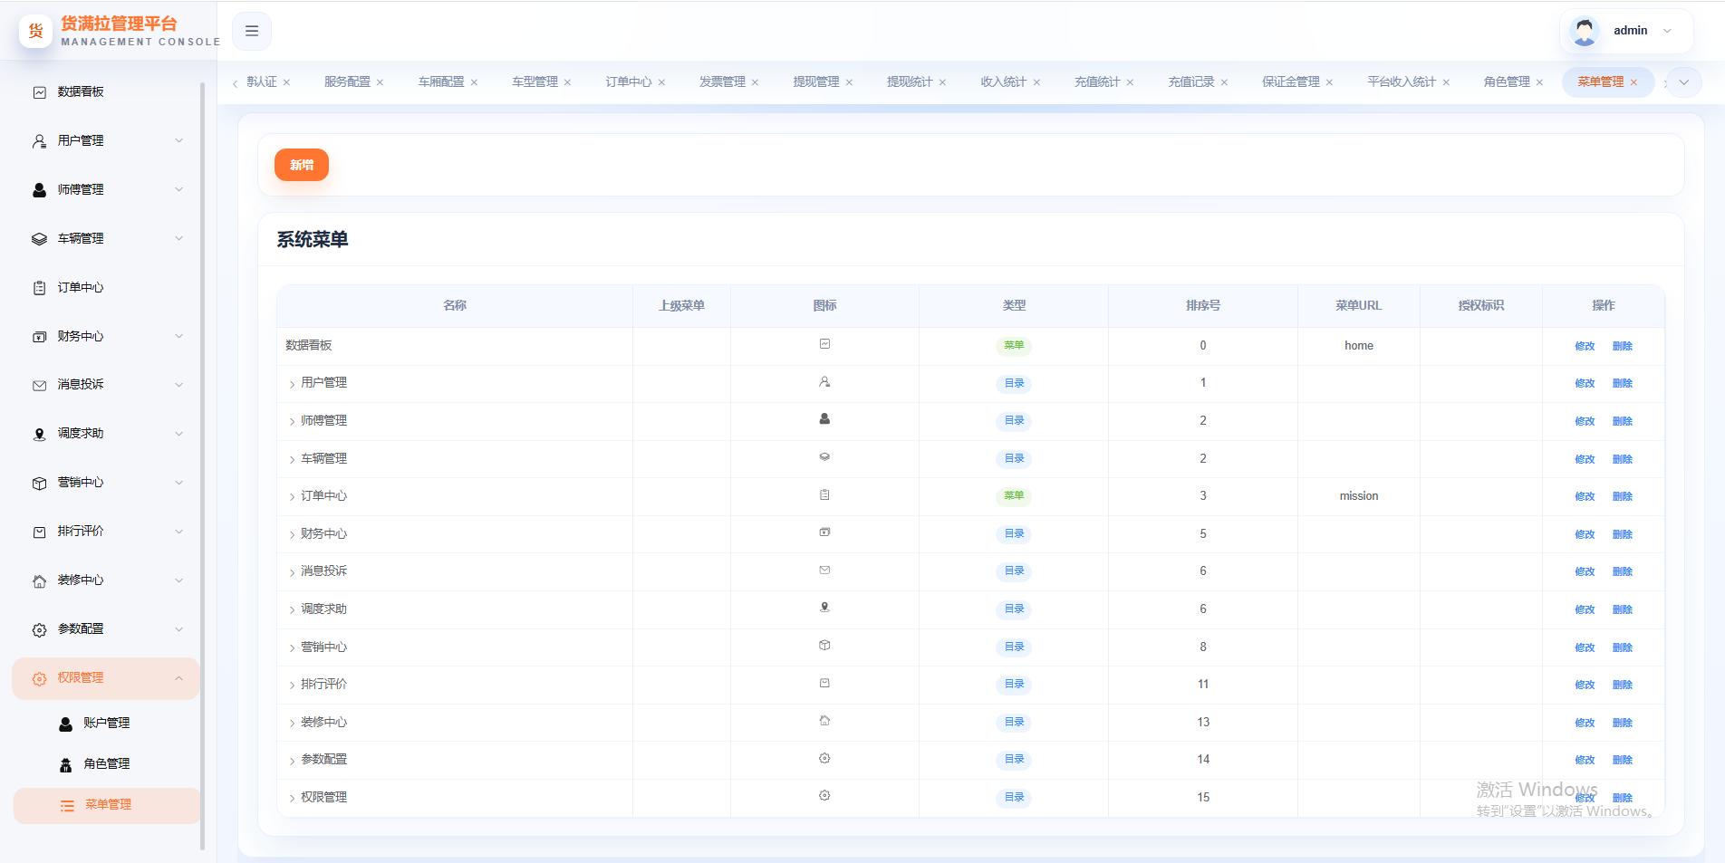Expand 营销中心 in the sidebar
Screen dimensions: 1725x863
click(x=107, y=483)
